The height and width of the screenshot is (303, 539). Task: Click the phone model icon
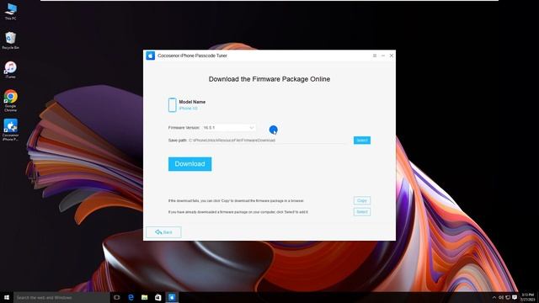point(172,104)
